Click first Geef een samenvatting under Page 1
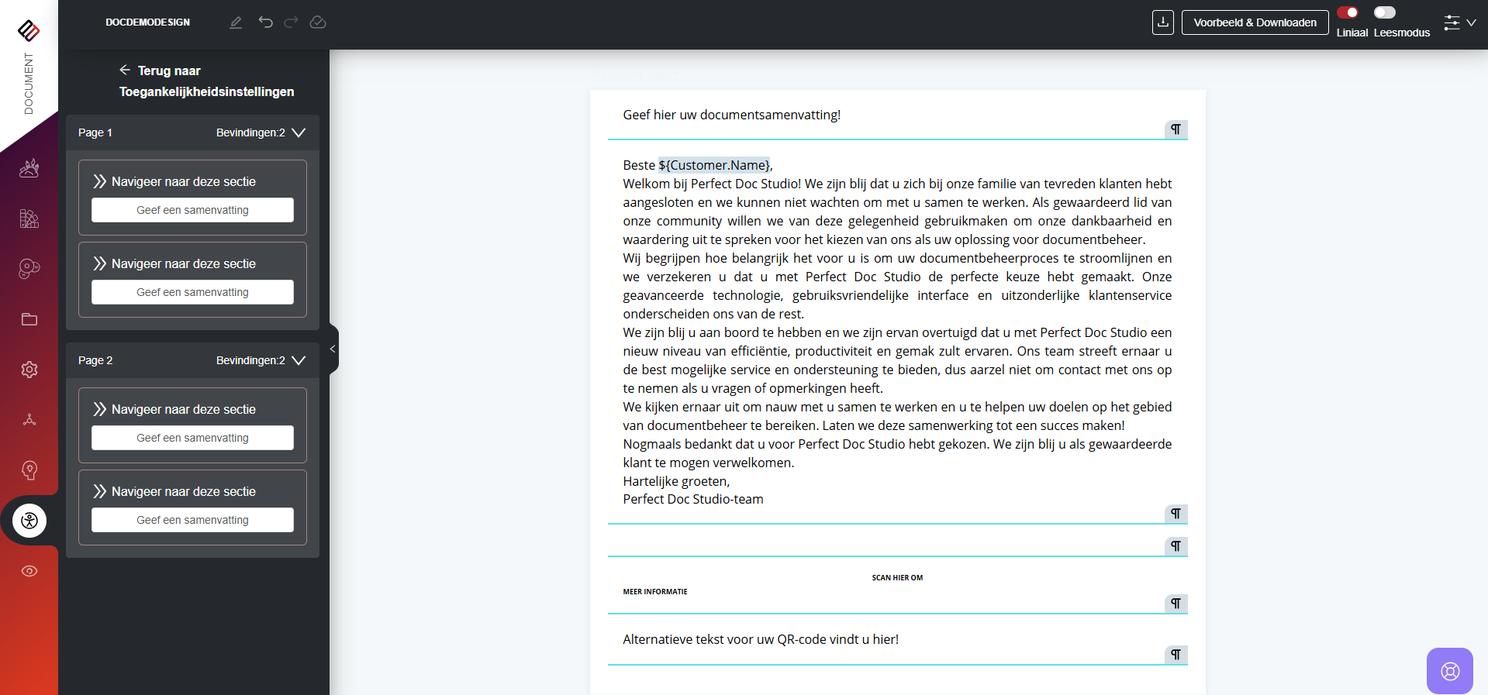Screen dimensions: 1488x695 [x=192, y=210]
